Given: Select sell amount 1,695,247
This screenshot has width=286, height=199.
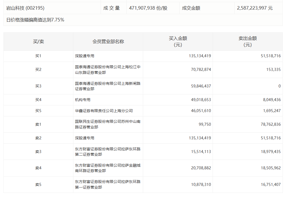Looking at the screenshot, I should [x=272, y=111].
